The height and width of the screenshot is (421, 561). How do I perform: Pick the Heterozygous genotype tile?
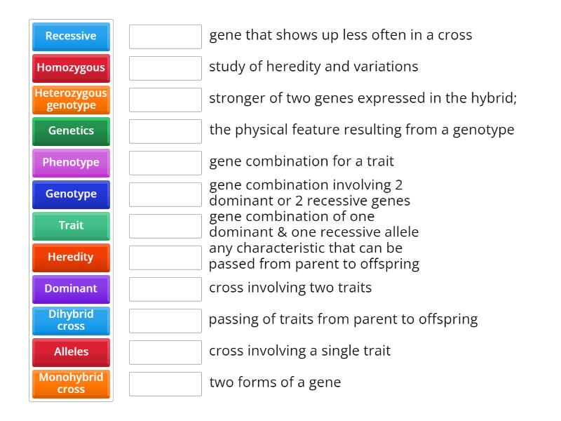point(70,99)
